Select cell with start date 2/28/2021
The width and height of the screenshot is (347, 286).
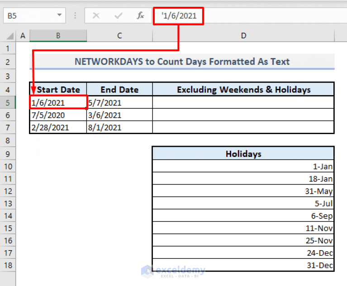point(58,127)
